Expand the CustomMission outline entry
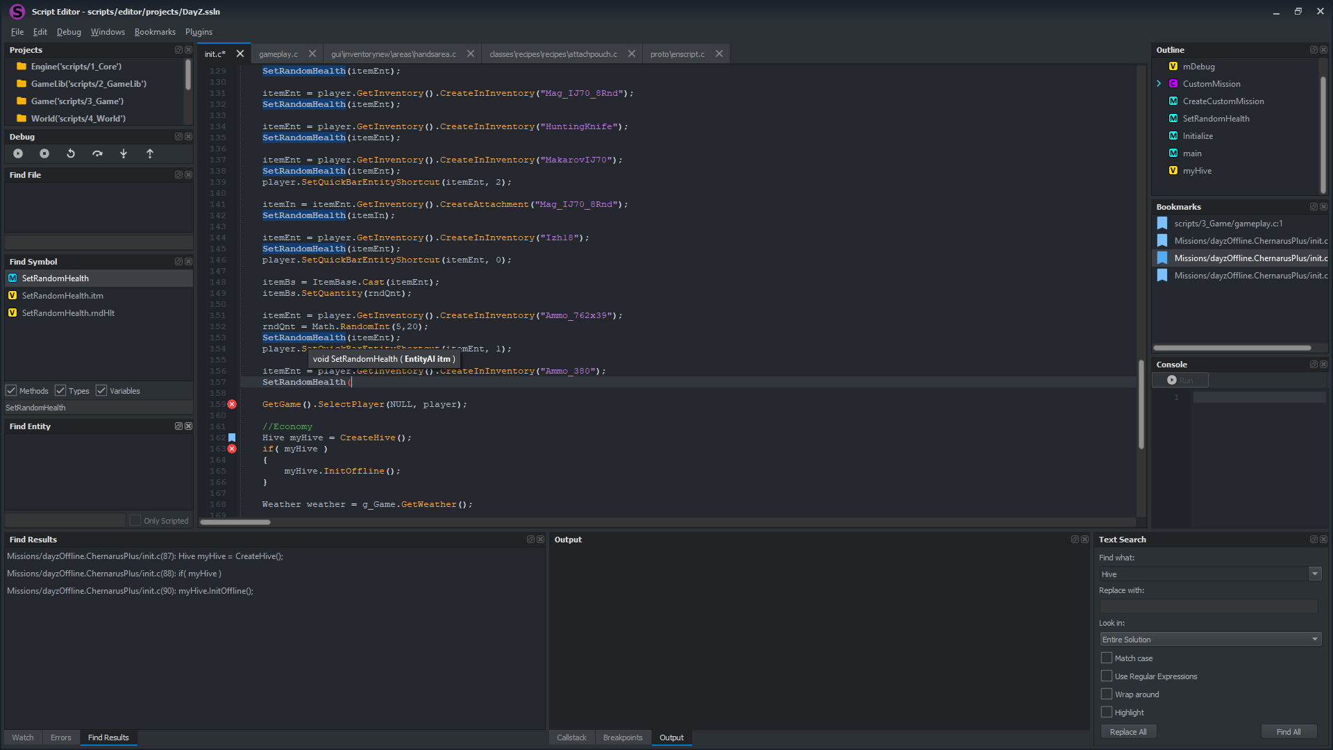 (x=1159, y=83)
